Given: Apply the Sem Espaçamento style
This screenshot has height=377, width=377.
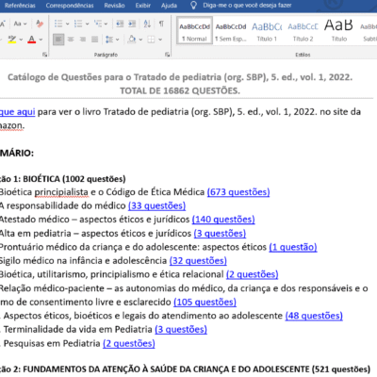Looking at the screenshot, I should coord(231,31).
